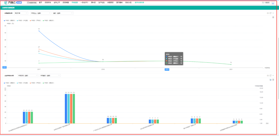Open the 数据库导航 navigator
The width and height of the screenshot is (279, 136).
tap(32, 3)
